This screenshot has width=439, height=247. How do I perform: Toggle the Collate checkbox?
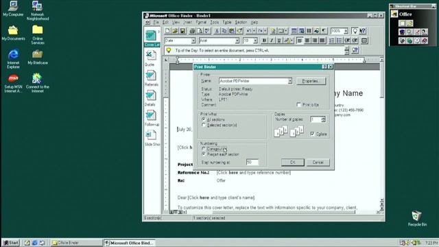(313, 134)
